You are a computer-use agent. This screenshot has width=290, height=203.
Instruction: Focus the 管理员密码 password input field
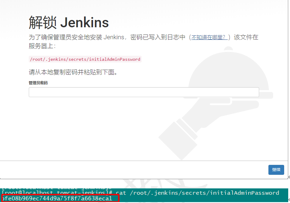[144, 92]
